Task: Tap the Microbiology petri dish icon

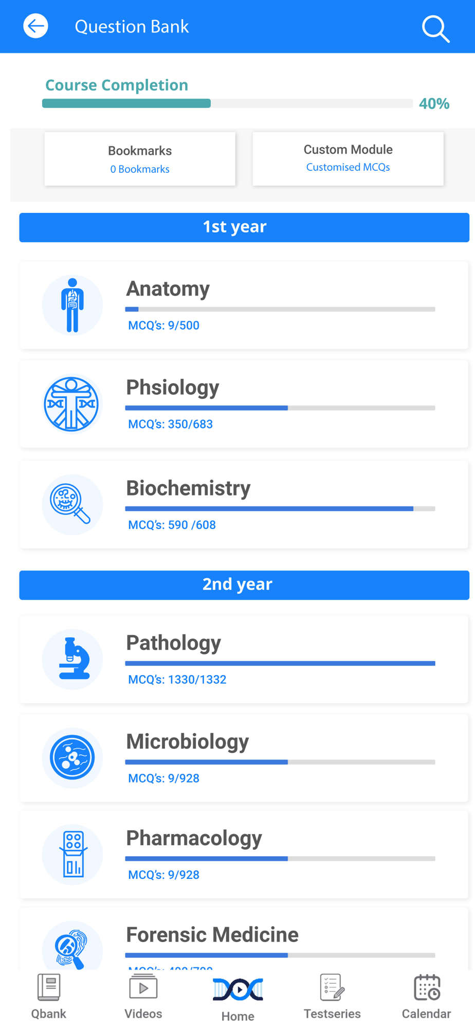Action: coord(72,758)
